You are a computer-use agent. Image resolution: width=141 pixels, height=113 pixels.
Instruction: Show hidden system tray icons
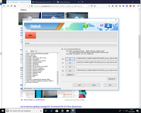tap(124, 111)
